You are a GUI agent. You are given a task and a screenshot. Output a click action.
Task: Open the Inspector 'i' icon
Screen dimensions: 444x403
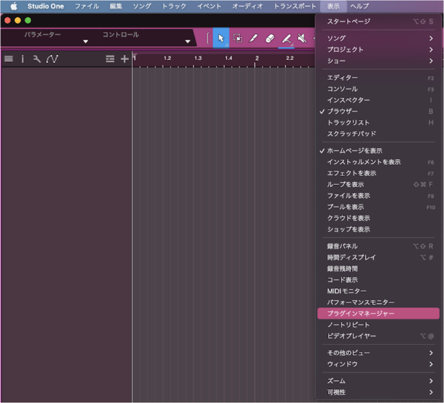(23, 59)
